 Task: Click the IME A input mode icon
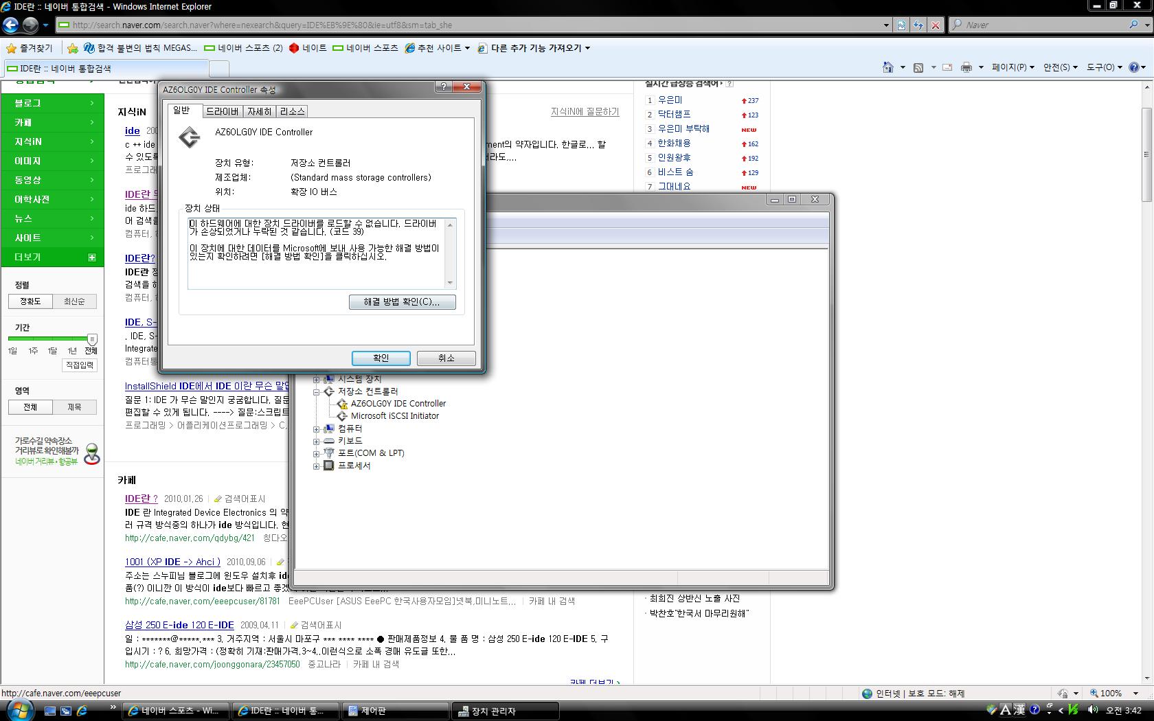click(x=1004, y=711)
